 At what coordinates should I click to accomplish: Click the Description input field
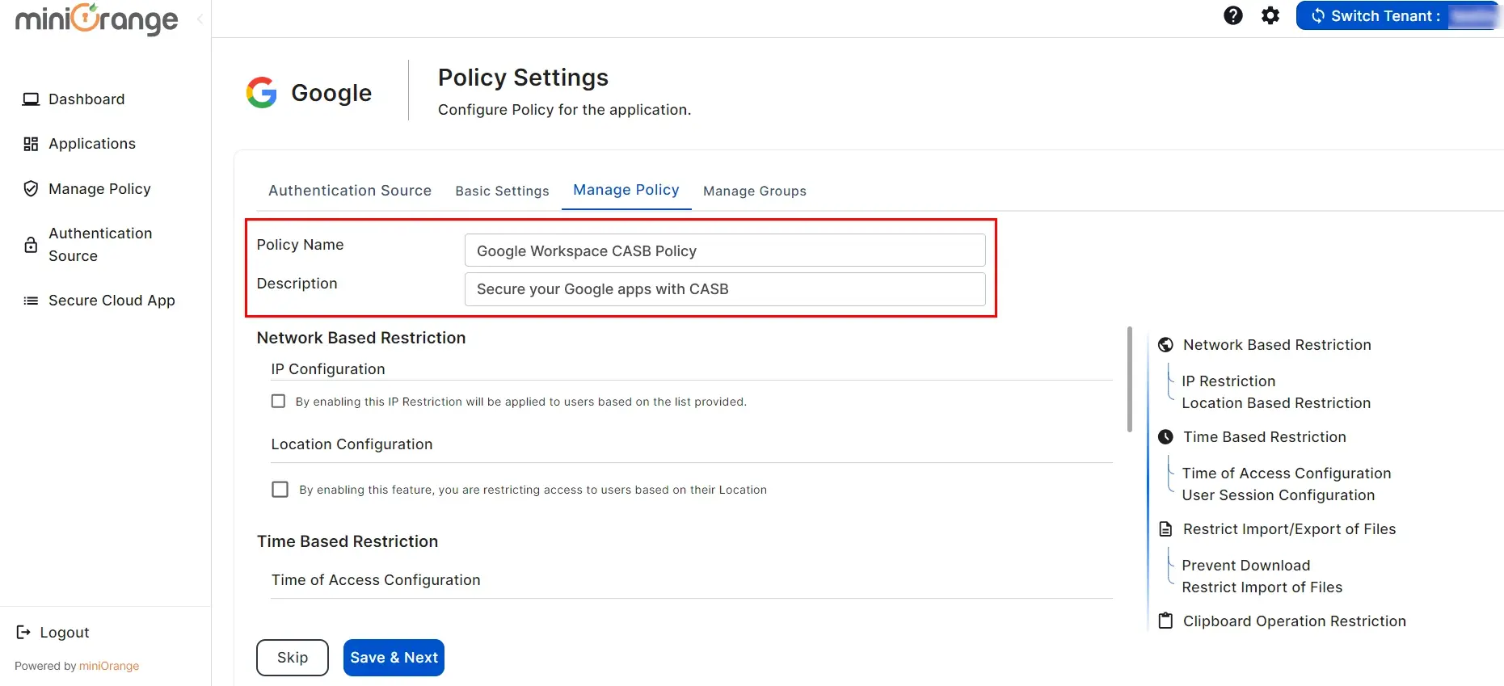tap(725, 289)
